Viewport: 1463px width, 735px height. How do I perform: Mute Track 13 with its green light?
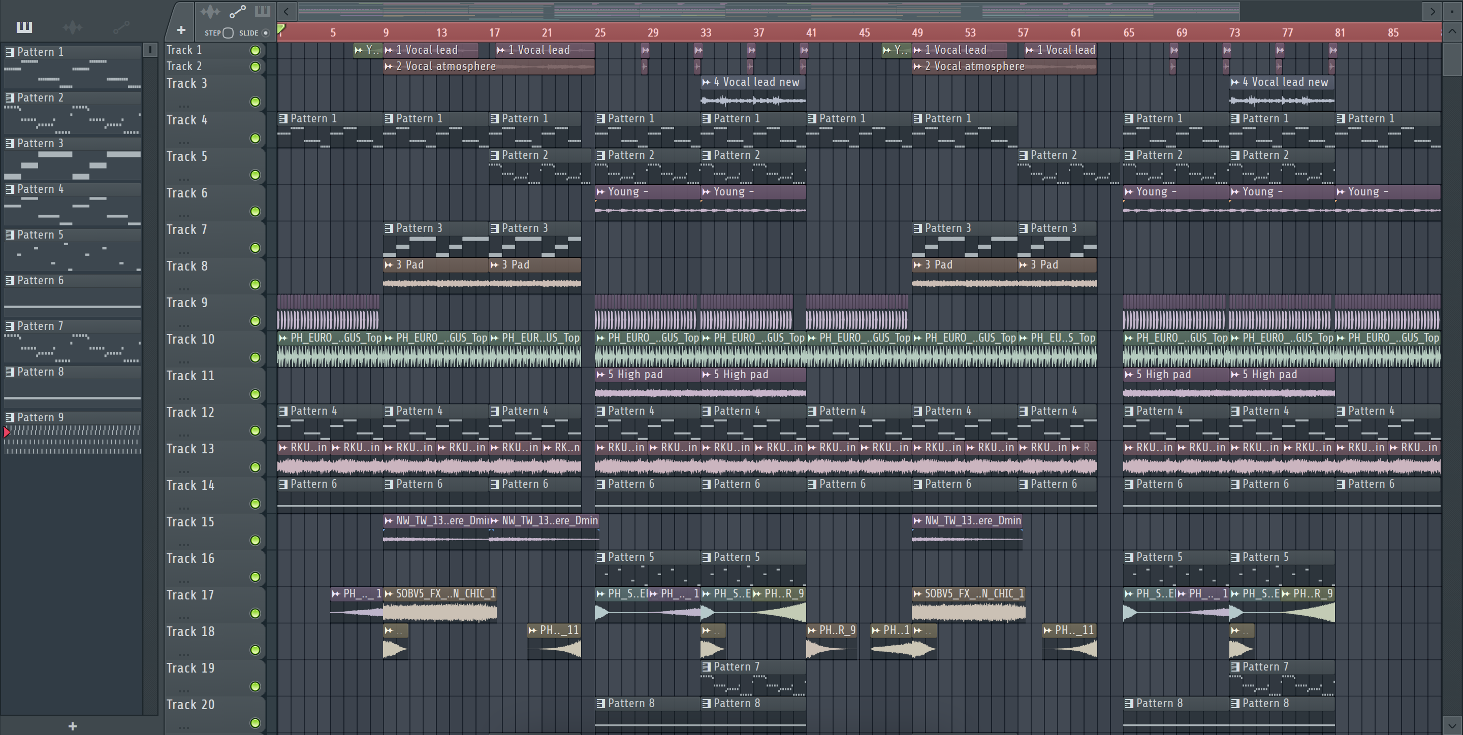pyautogui.click(x=256, y=467)
